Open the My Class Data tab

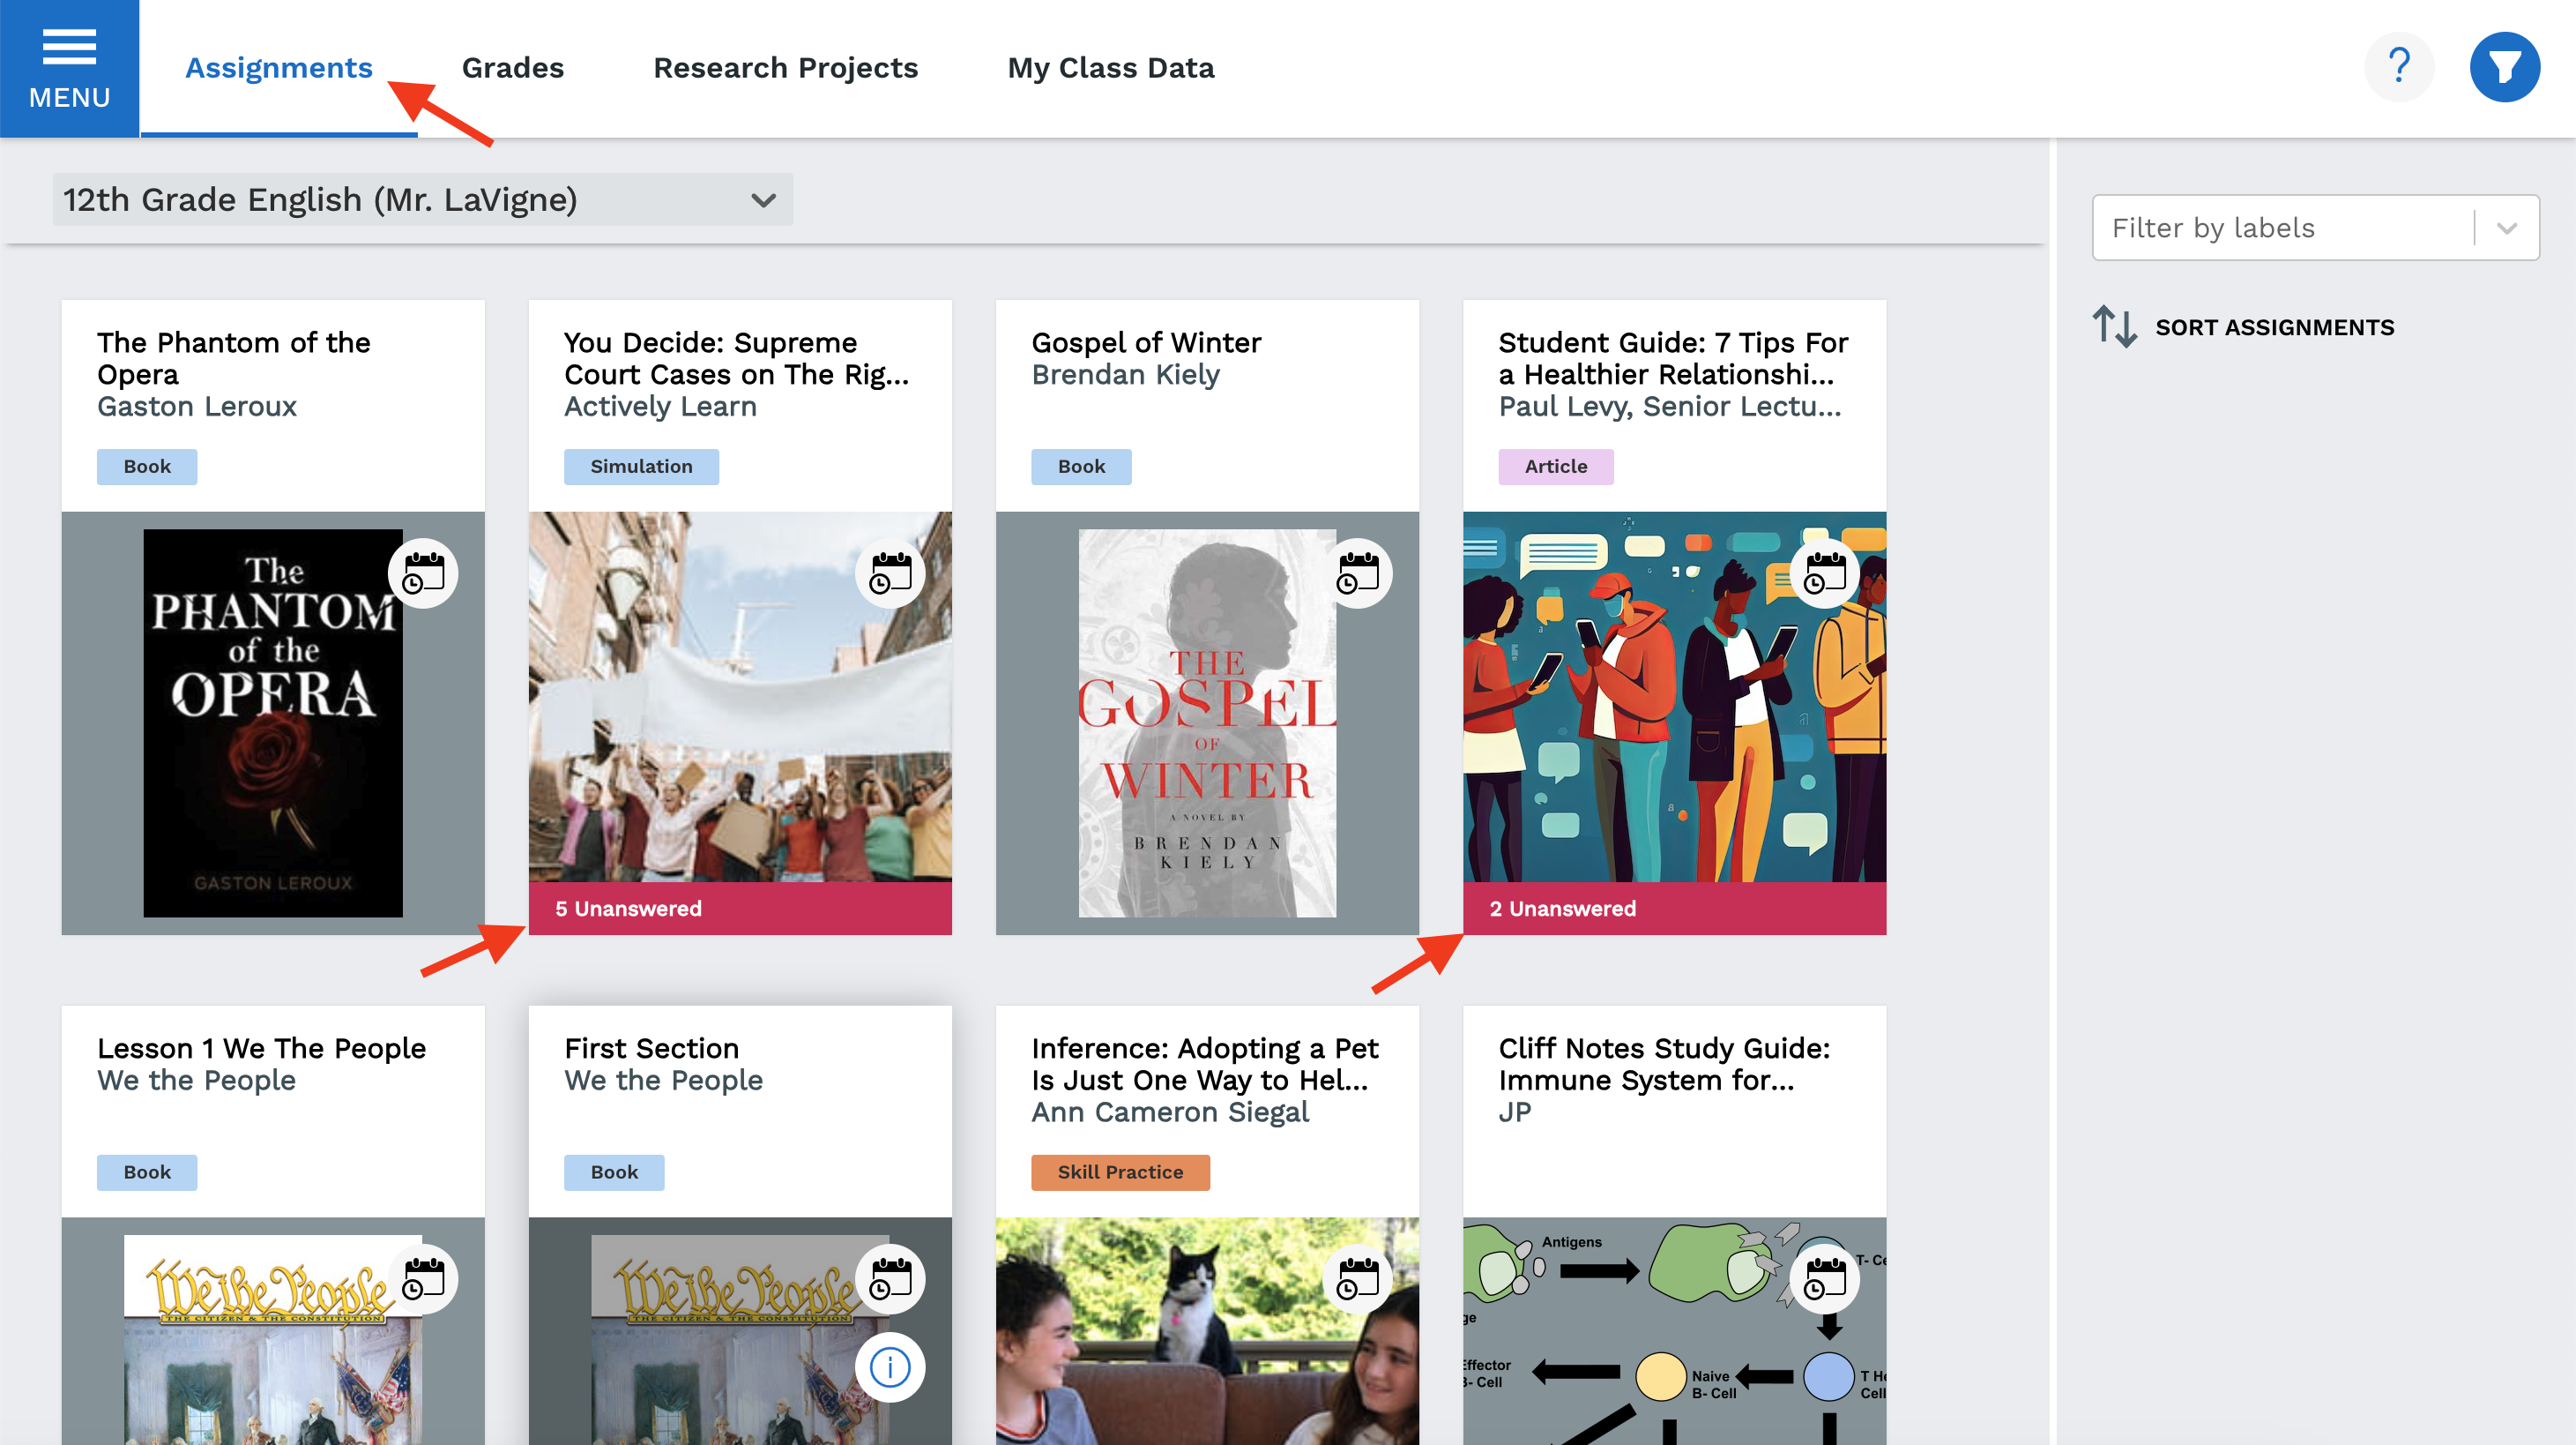coord(1111,68)
